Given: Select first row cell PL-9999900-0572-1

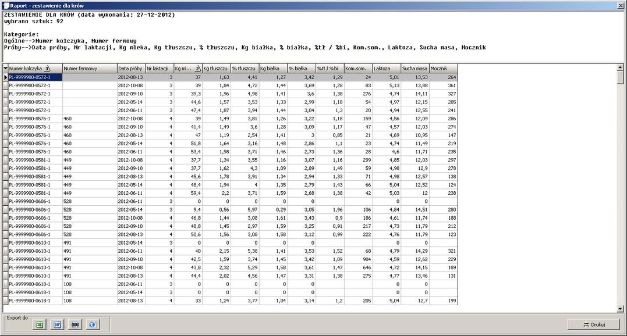Looking at the screenshot, I should [x=34, y=77].
